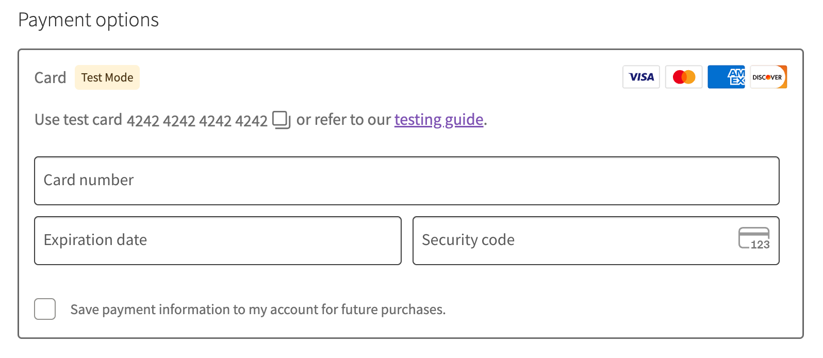Click the Test Mode badge

coord(107,77)
